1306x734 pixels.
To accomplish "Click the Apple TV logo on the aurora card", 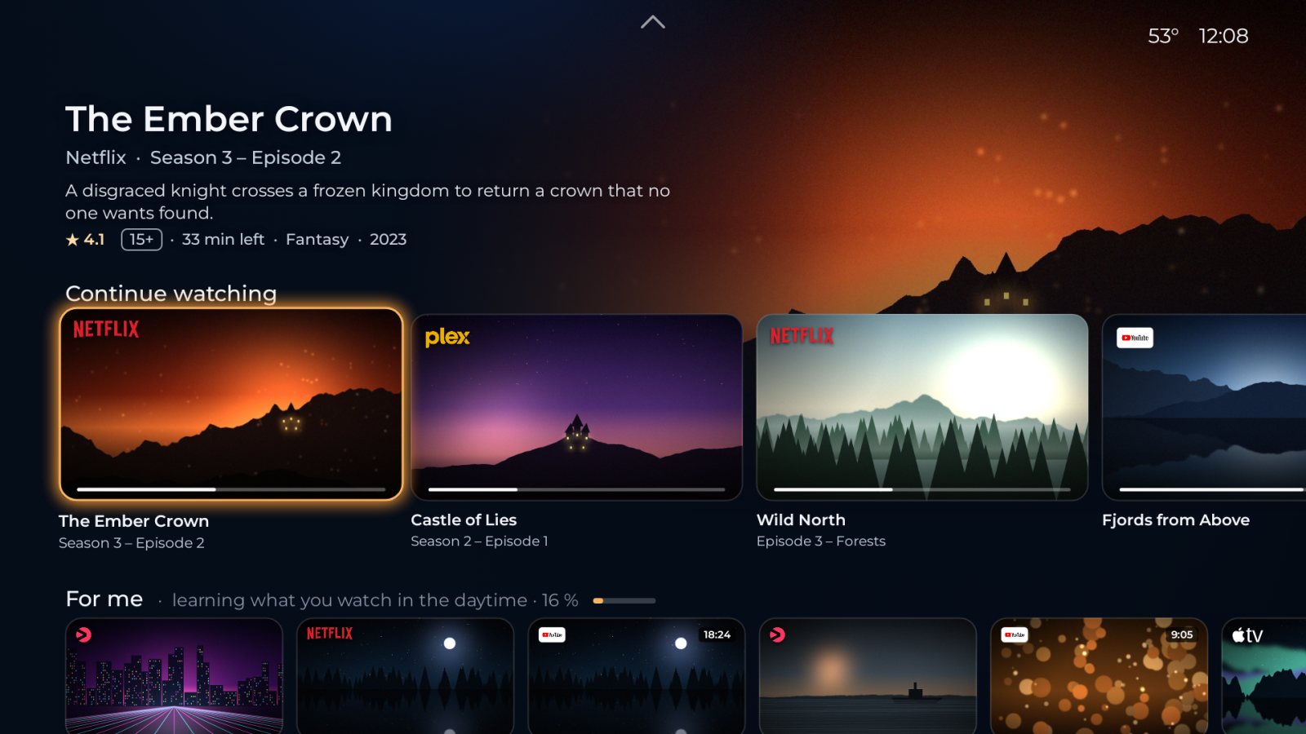I will pos(1247,635).
